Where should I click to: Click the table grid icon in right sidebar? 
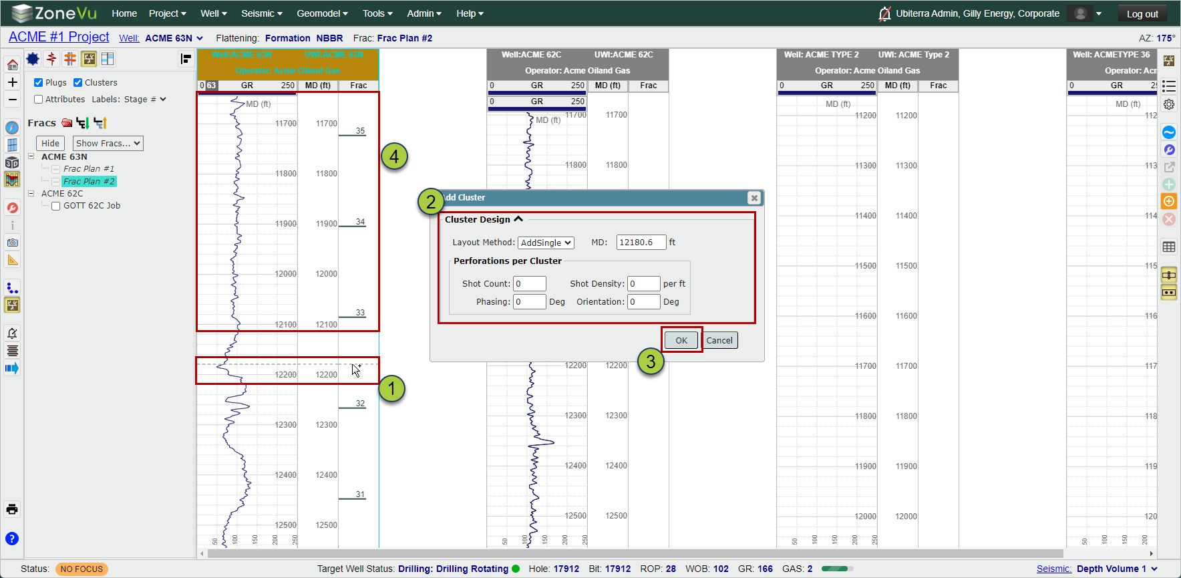(x=1169, y=247)
